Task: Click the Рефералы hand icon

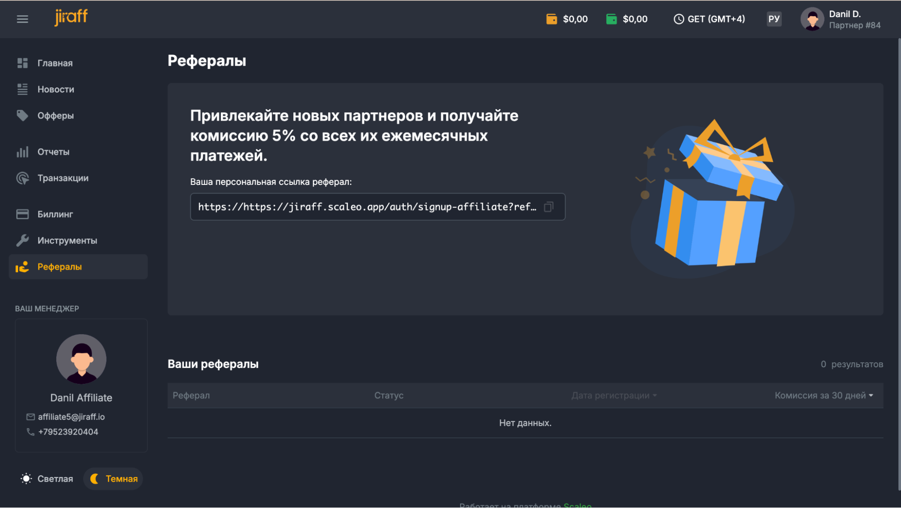Action: point(22,267)
